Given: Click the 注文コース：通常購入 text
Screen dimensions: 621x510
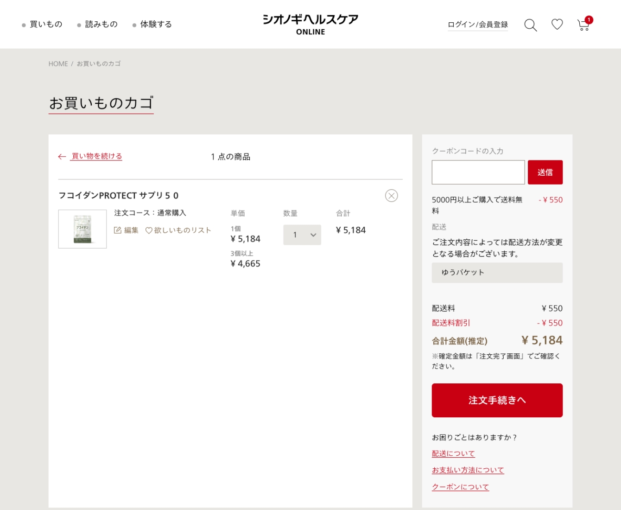Looking at the screenshot, I should pyautogui.click(x=150, y=213).
